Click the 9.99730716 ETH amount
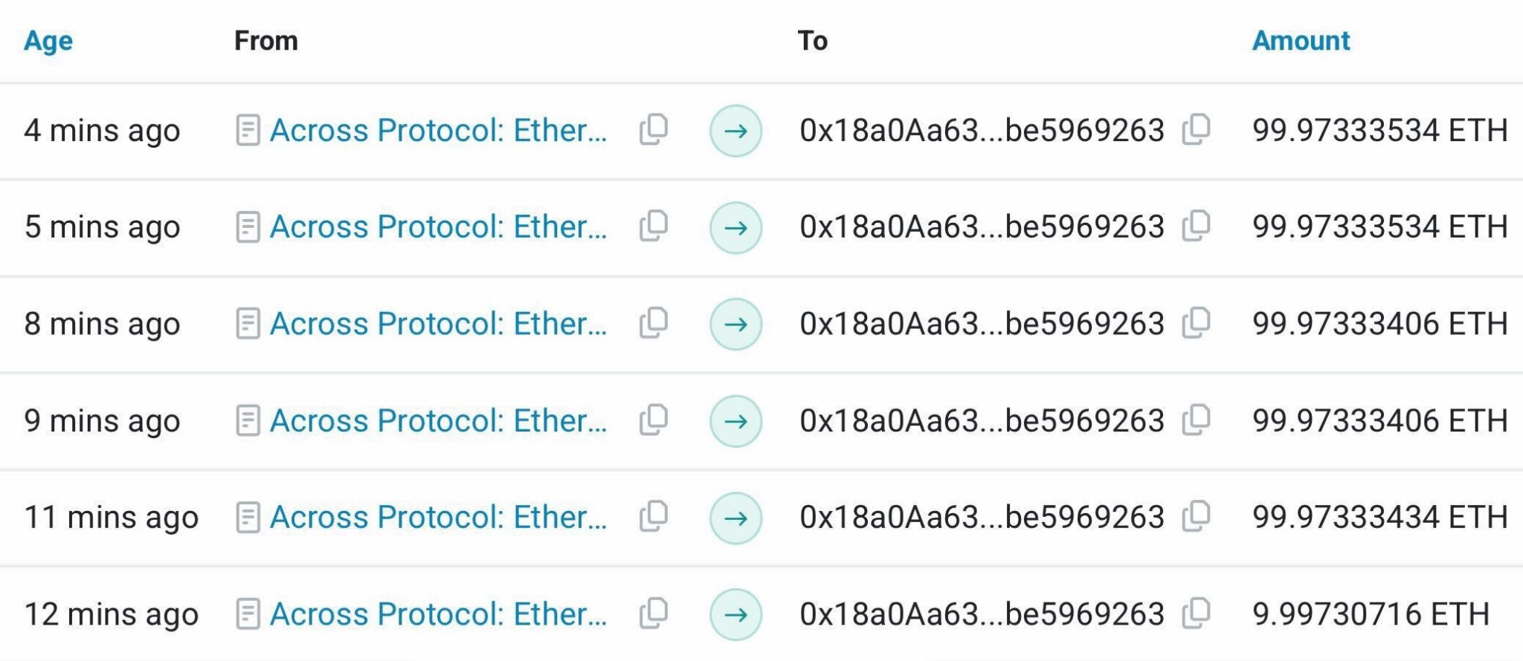Viewport: 1523px width, 661px height. pyautogui.click(x=1371, y=614)
